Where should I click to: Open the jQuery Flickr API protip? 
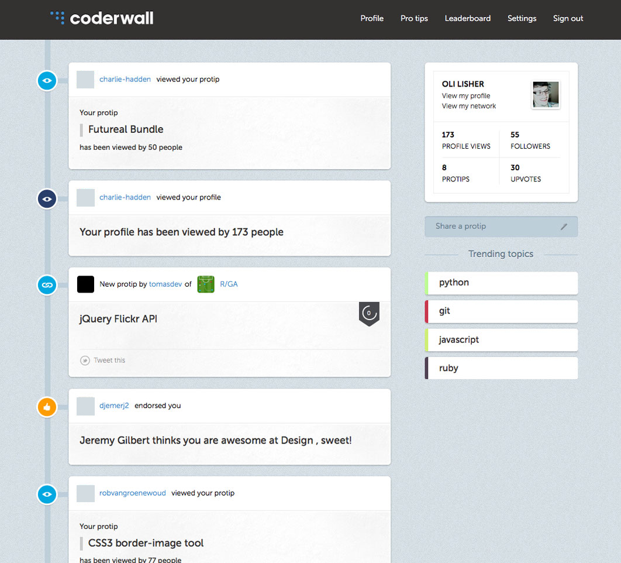point(119,319)
